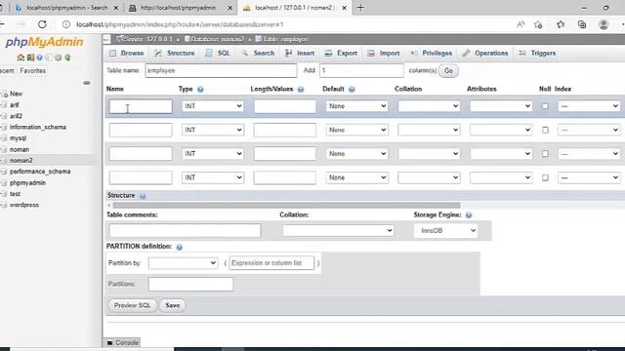Open the Partition by dropdown

coord(183,263)
